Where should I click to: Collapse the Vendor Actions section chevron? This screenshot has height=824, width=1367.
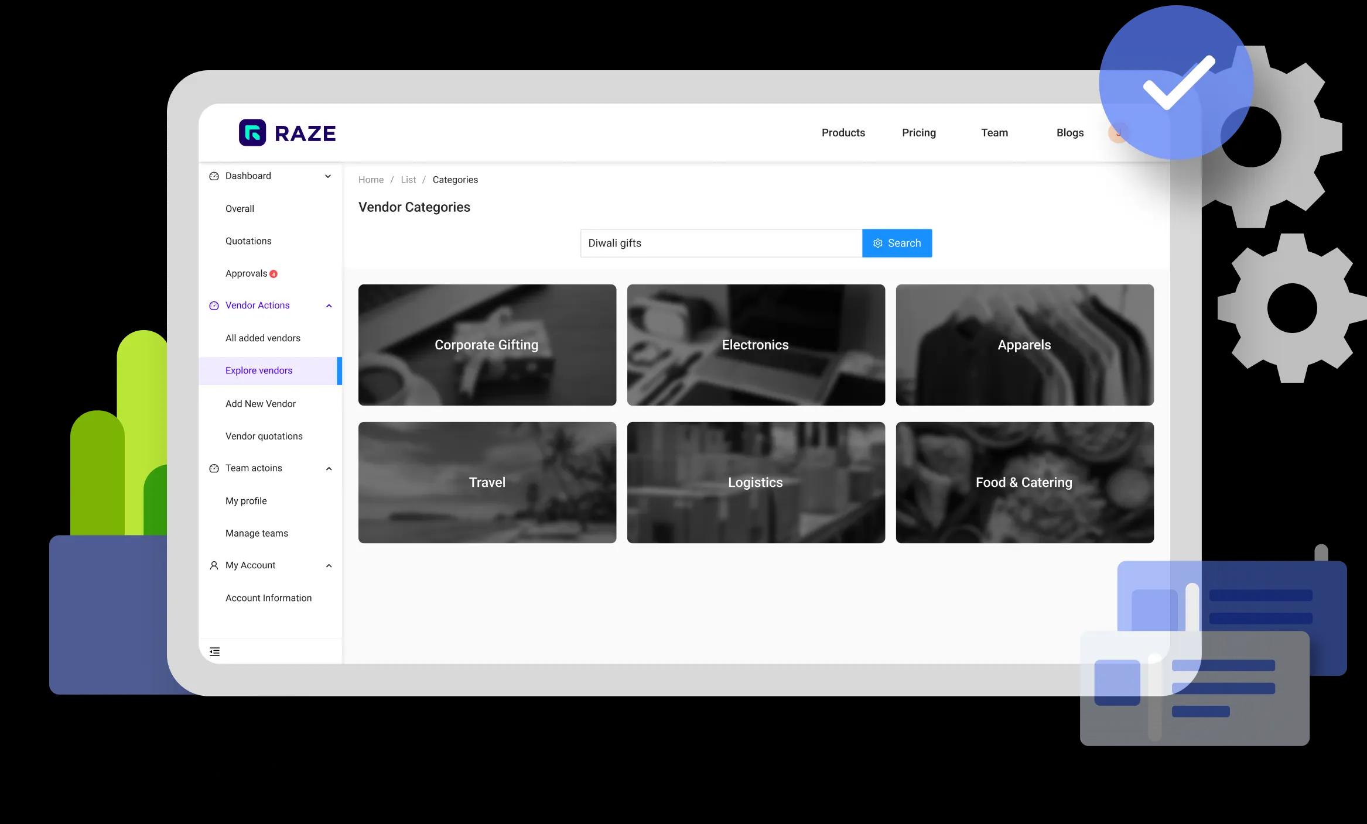click(x=329, y=306)
